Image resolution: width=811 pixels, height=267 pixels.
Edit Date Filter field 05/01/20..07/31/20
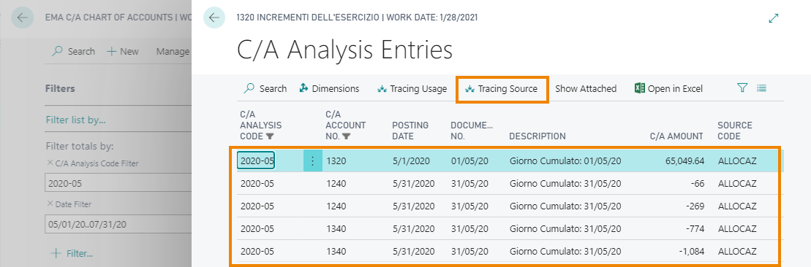click(118, 224)
